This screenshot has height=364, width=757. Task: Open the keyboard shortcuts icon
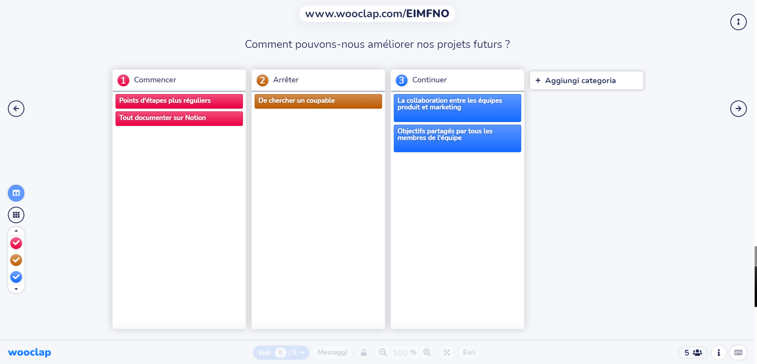[x=738, y=353]
